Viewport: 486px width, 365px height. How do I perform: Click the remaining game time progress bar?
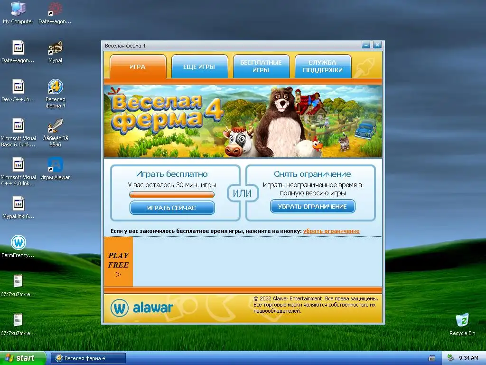172,194
